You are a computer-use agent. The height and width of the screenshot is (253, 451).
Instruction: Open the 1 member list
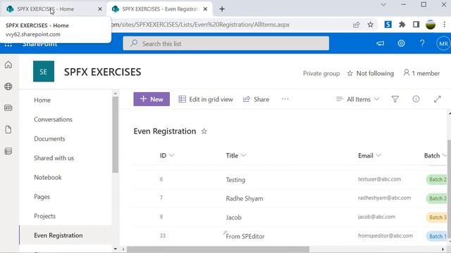click(421, 73)
